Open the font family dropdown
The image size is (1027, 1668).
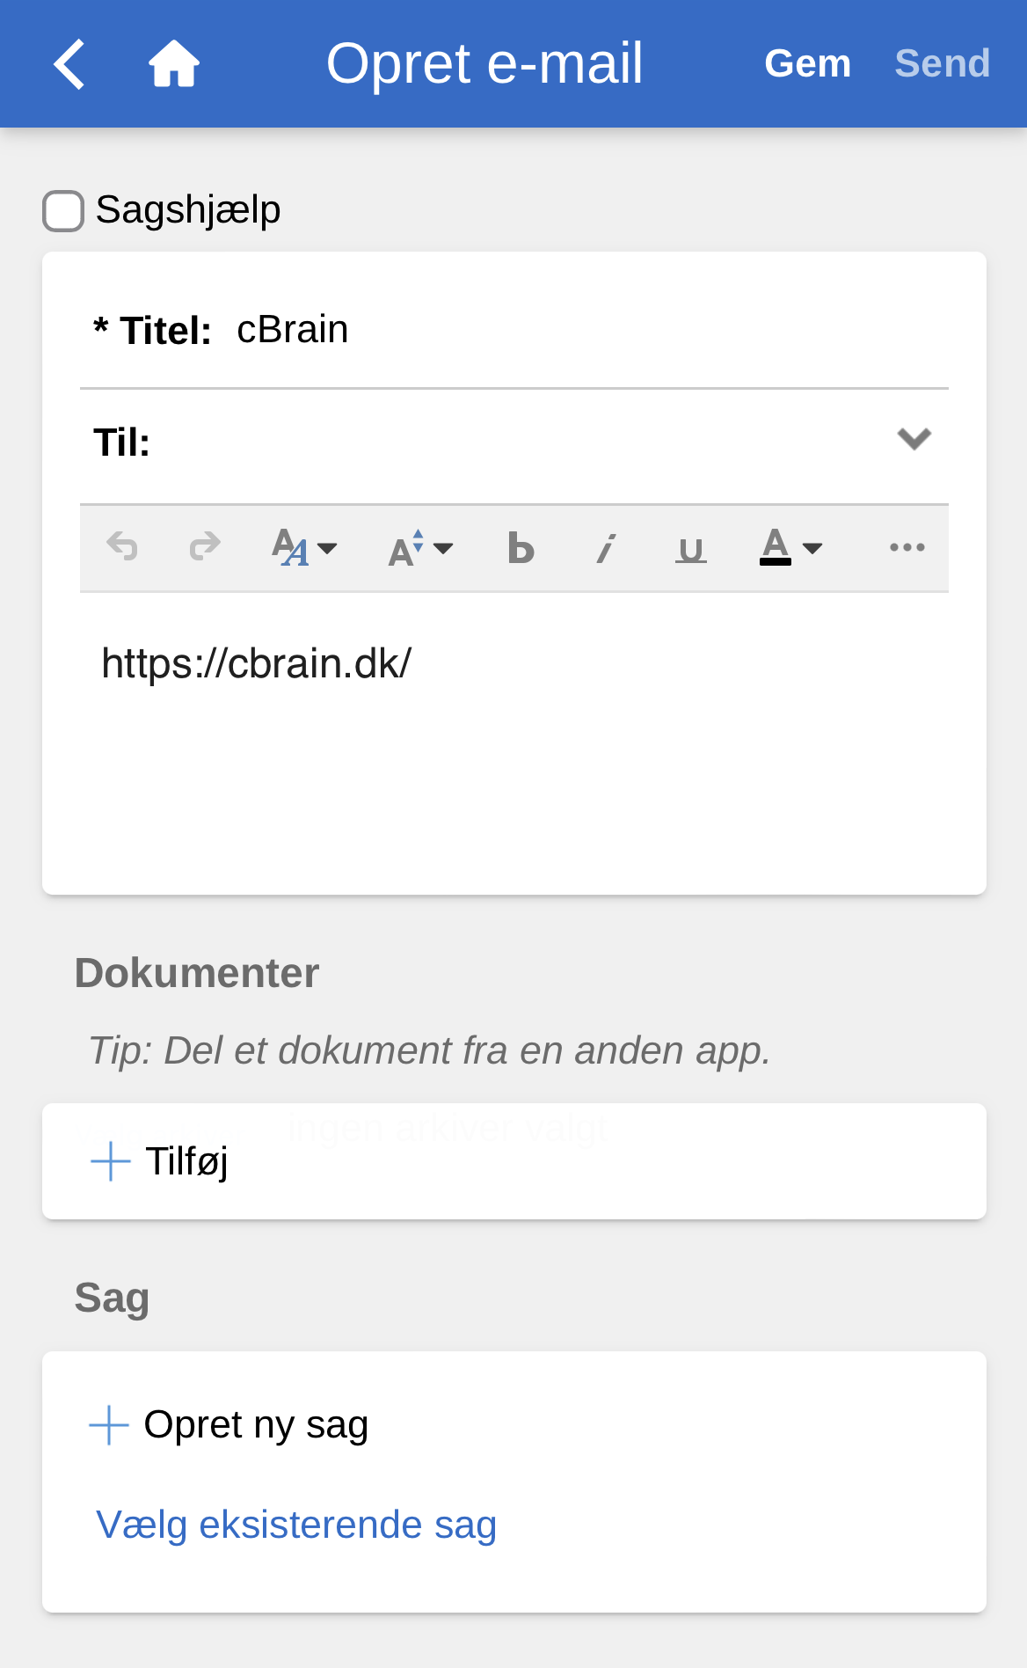(303, 548)
